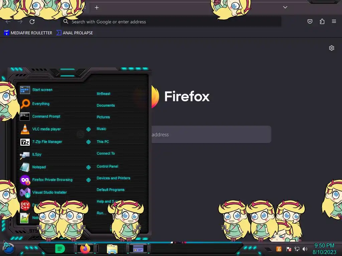Screen dimensions: 342x256
Task: Open the MrBeast user folder
Action: tap(104, 94)
